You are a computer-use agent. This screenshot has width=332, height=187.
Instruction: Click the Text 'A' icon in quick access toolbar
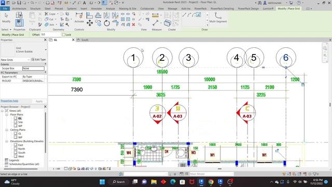85,3
